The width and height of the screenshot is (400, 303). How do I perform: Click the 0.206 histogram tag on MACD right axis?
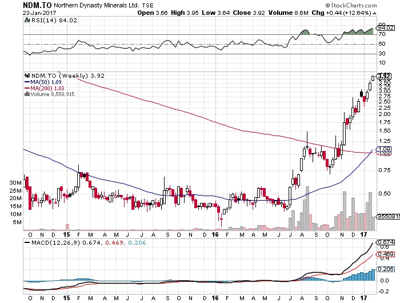point(386,269)
